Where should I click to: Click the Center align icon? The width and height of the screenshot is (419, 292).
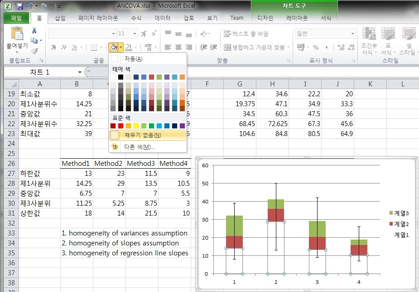tap(178, 47)
